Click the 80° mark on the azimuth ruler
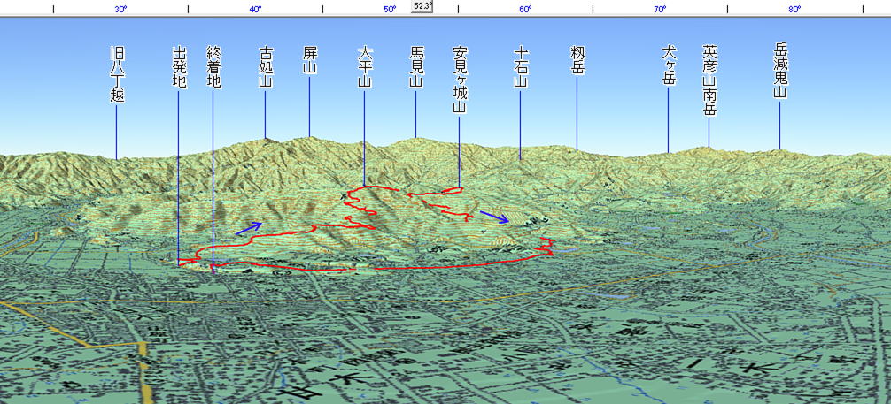This screenshot has width=891, height=404. pyautogui.click(x=794, y=9)
